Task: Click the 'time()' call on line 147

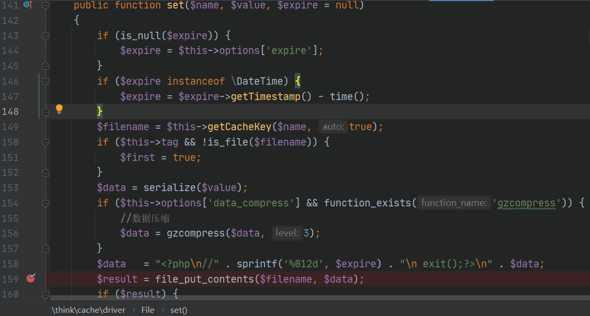Action: (x=347, y=96)
